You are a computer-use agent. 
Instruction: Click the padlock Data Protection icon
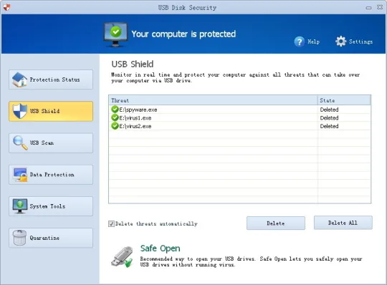(20, 175)
